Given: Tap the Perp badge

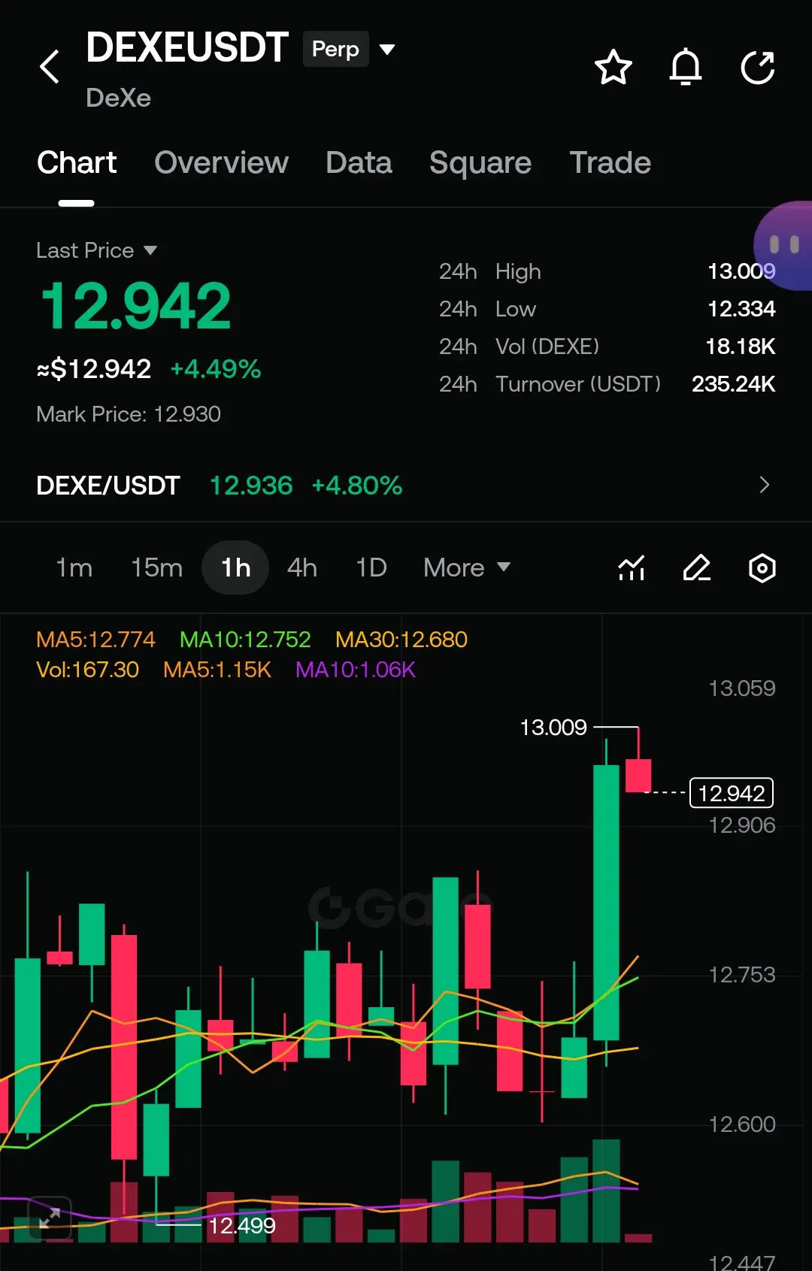Looking at the screenshot, I should point(335,49).
